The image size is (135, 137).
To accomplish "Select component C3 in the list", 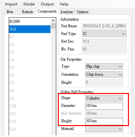I will coord(30,52).
